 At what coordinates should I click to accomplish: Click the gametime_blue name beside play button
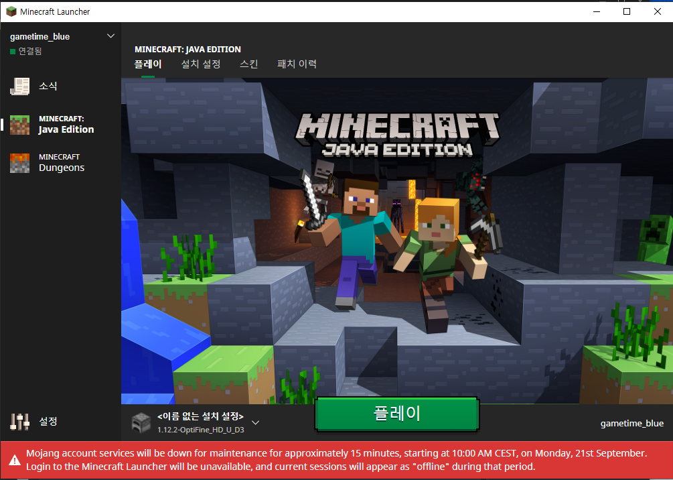[x=631, y=423]
